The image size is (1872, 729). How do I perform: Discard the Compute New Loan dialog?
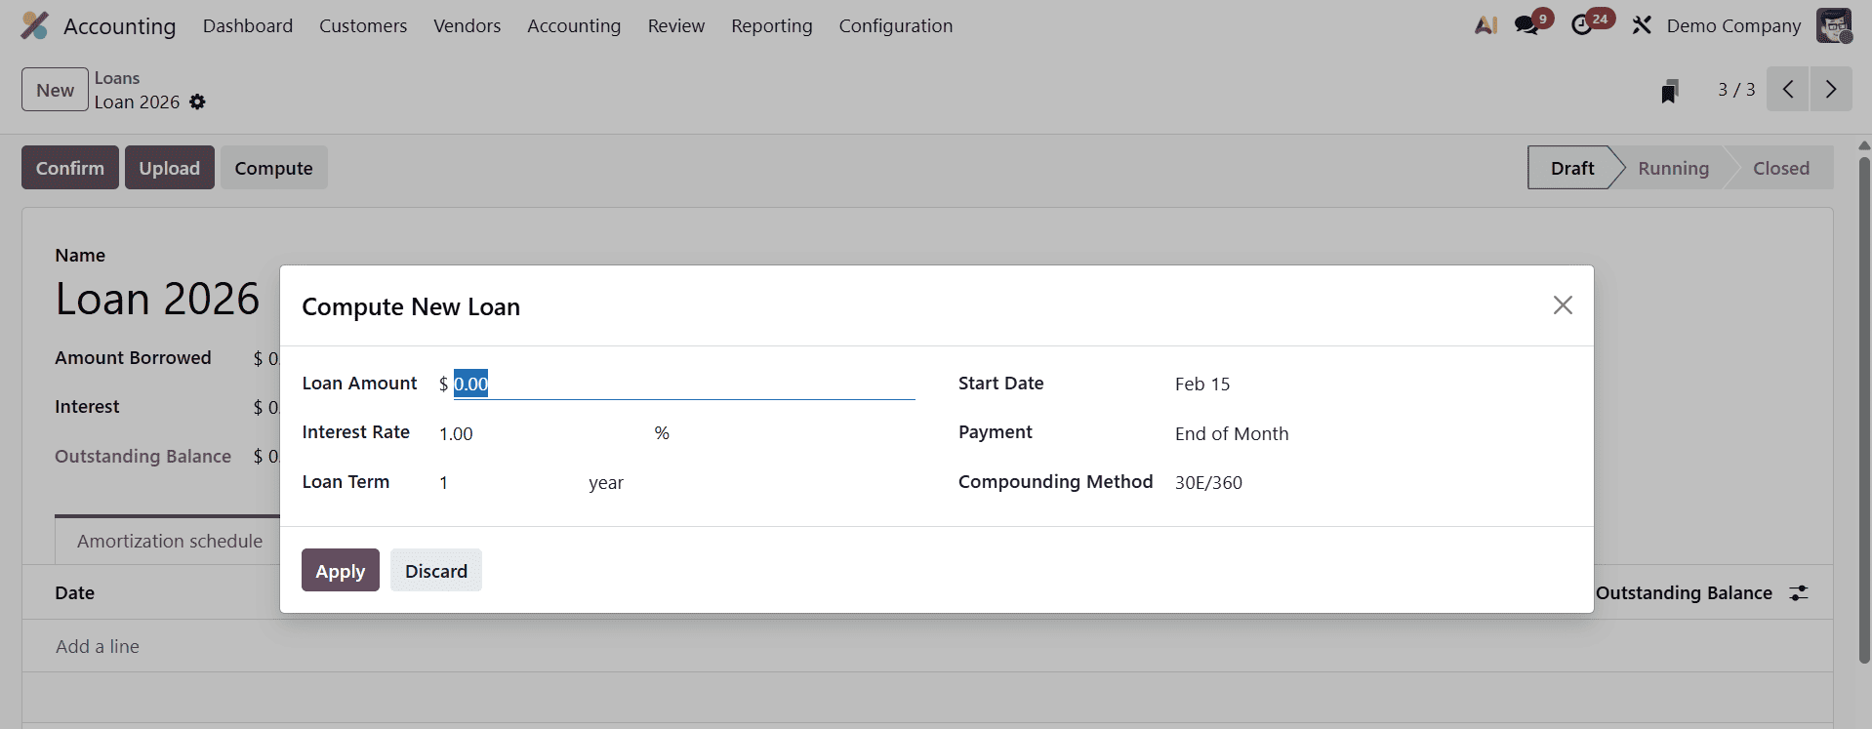pyautogui.click(x=436, y=571)
